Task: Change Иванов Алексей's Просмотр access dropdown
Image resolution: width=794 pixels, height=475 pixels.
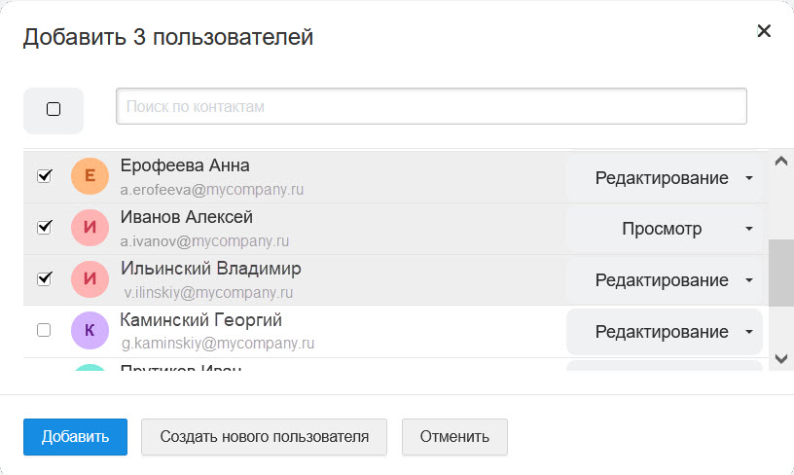Action: click(x=665, y=230)
